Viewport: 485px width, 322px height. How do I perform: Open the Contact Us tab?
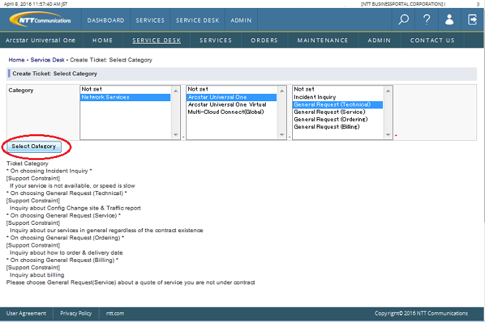click(x=432, y=40)
